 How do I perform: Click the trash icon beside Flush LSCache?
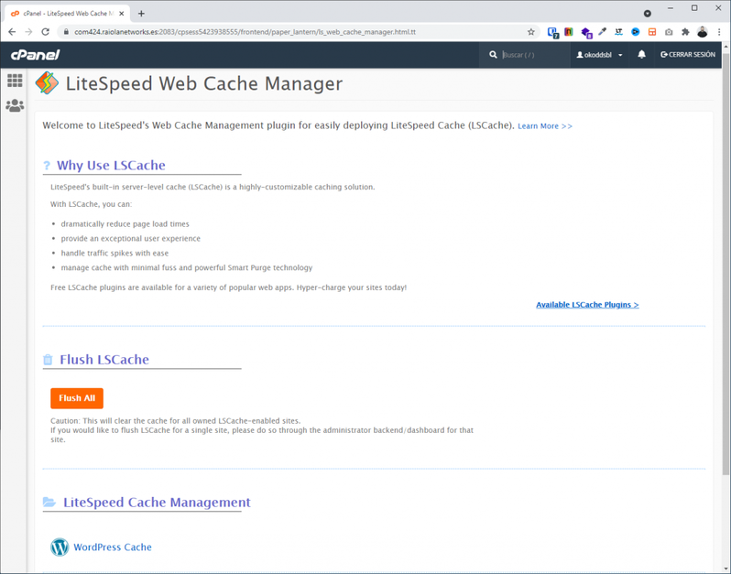48,360
